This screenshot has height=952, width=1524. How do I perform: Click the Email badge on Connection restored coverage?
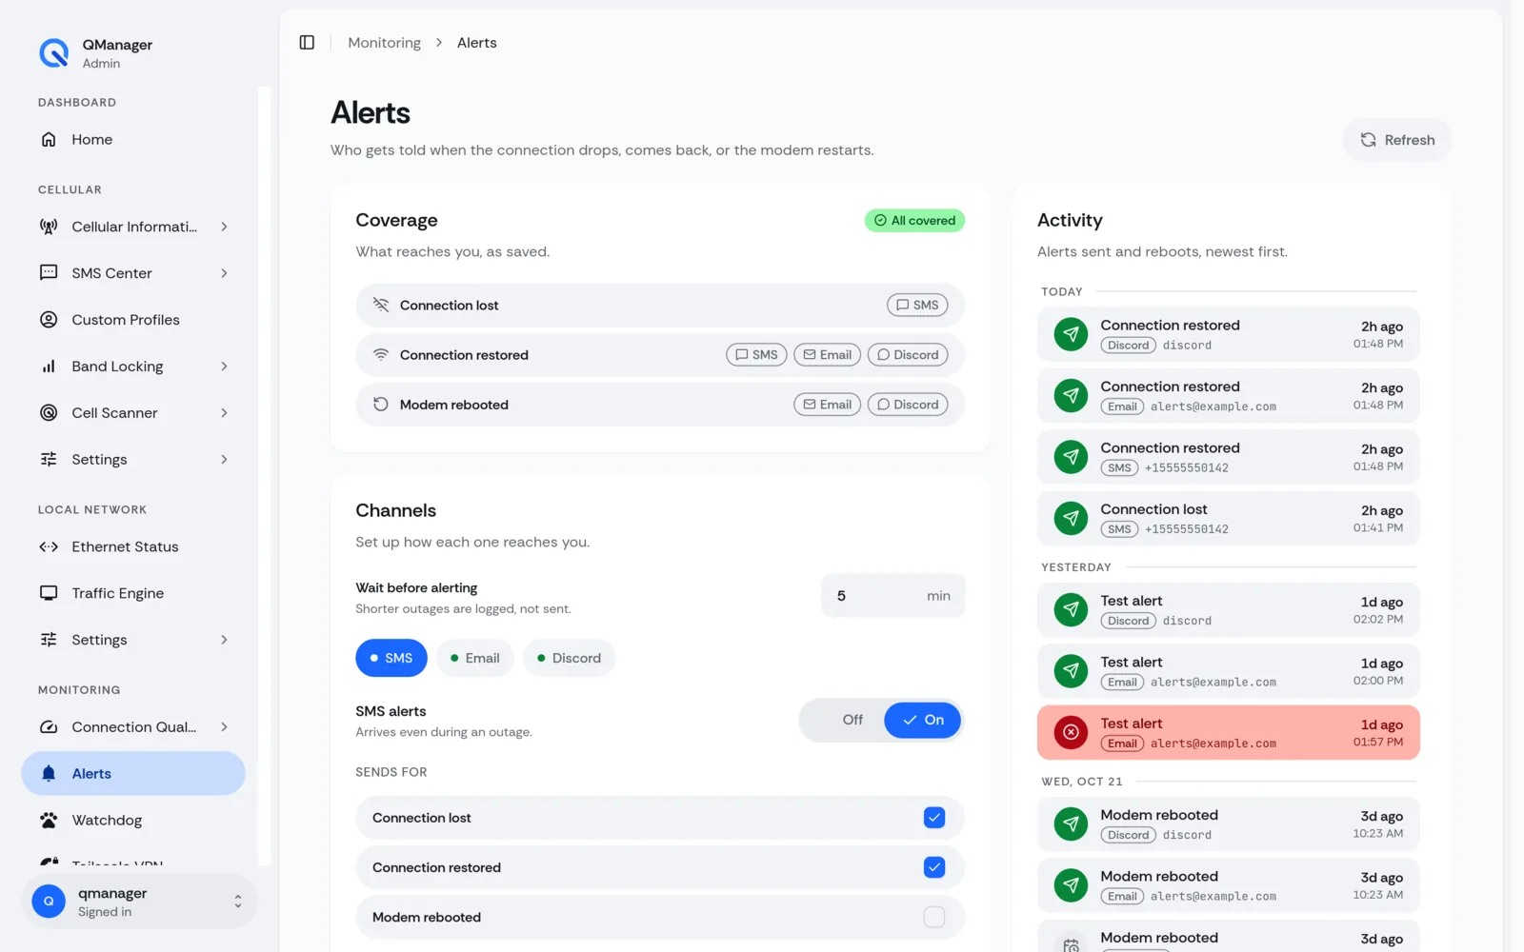827,355
